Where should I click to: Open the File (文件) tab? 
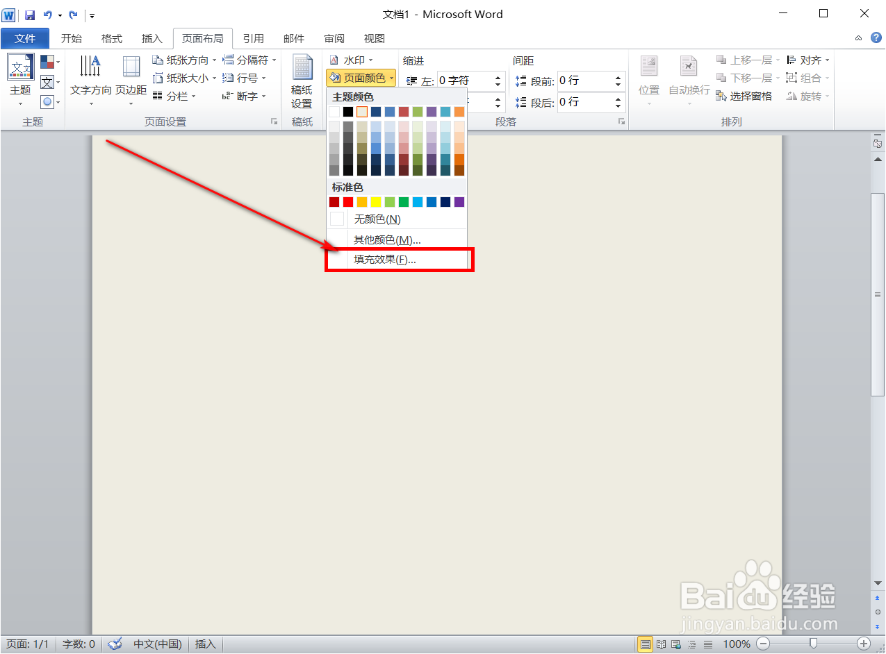(x=25, y=39)
